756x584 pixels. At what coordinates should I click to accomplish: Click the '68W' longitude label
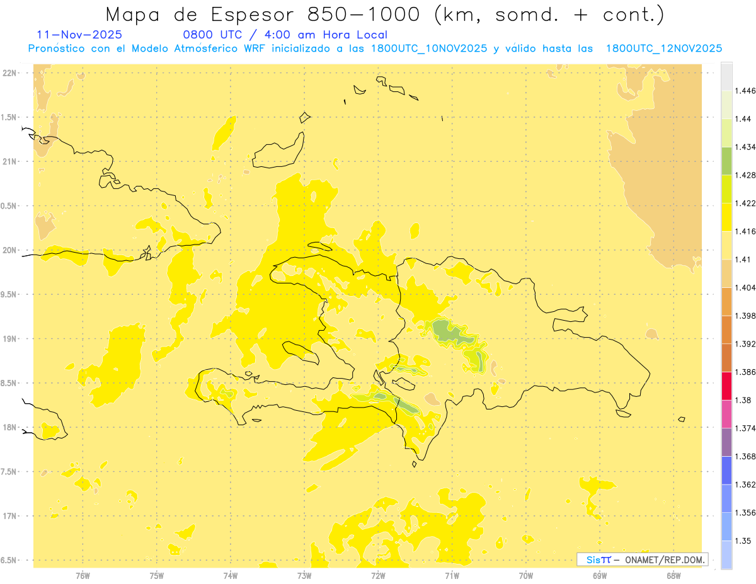673,575
